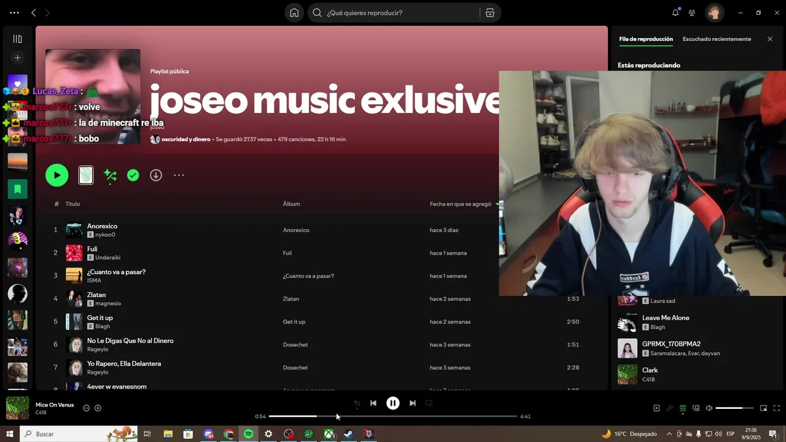Image resolution: width=786 pixels, height=442 pixels.
Task: Switch to Fila de reproducción tab
Action: [x=646, y=39]
